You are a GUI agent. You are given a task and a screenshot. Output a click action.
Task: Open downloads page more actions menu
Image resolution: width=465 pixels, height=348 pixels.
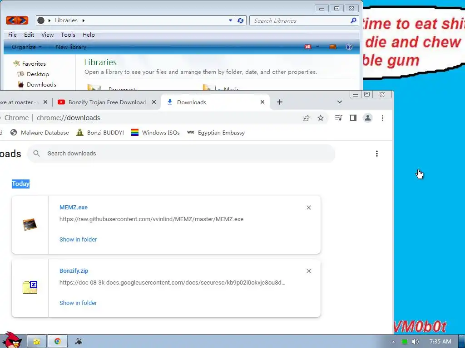click(376, 154)
